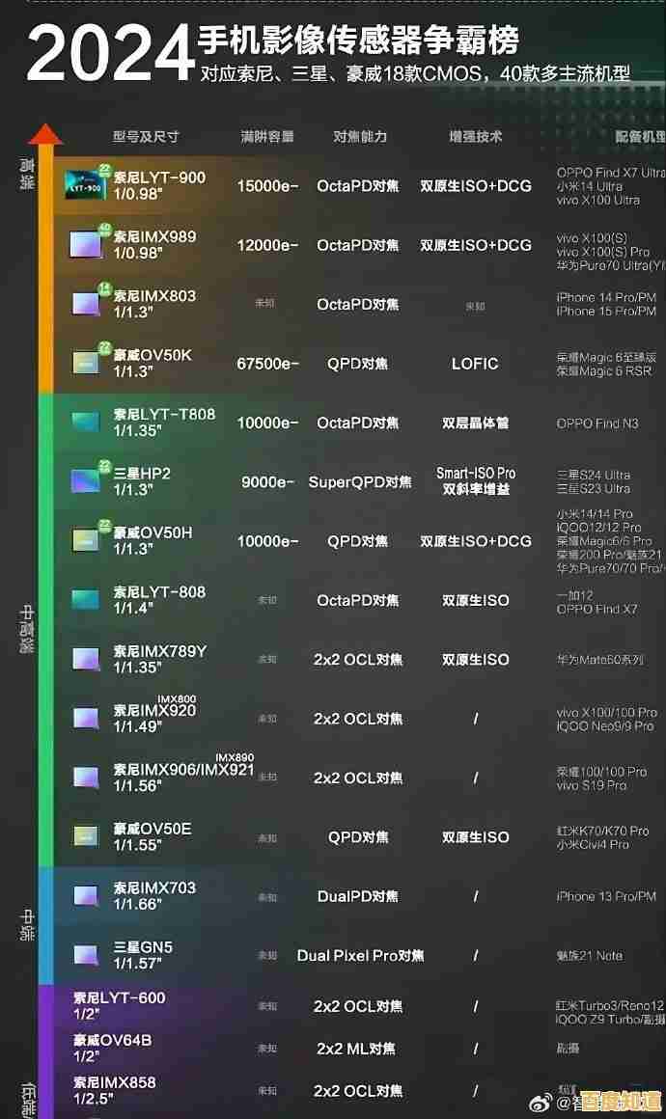Click the 双层晶体管 enhancement cell
Screen dimensions: 666x1119
pos(476,423)
